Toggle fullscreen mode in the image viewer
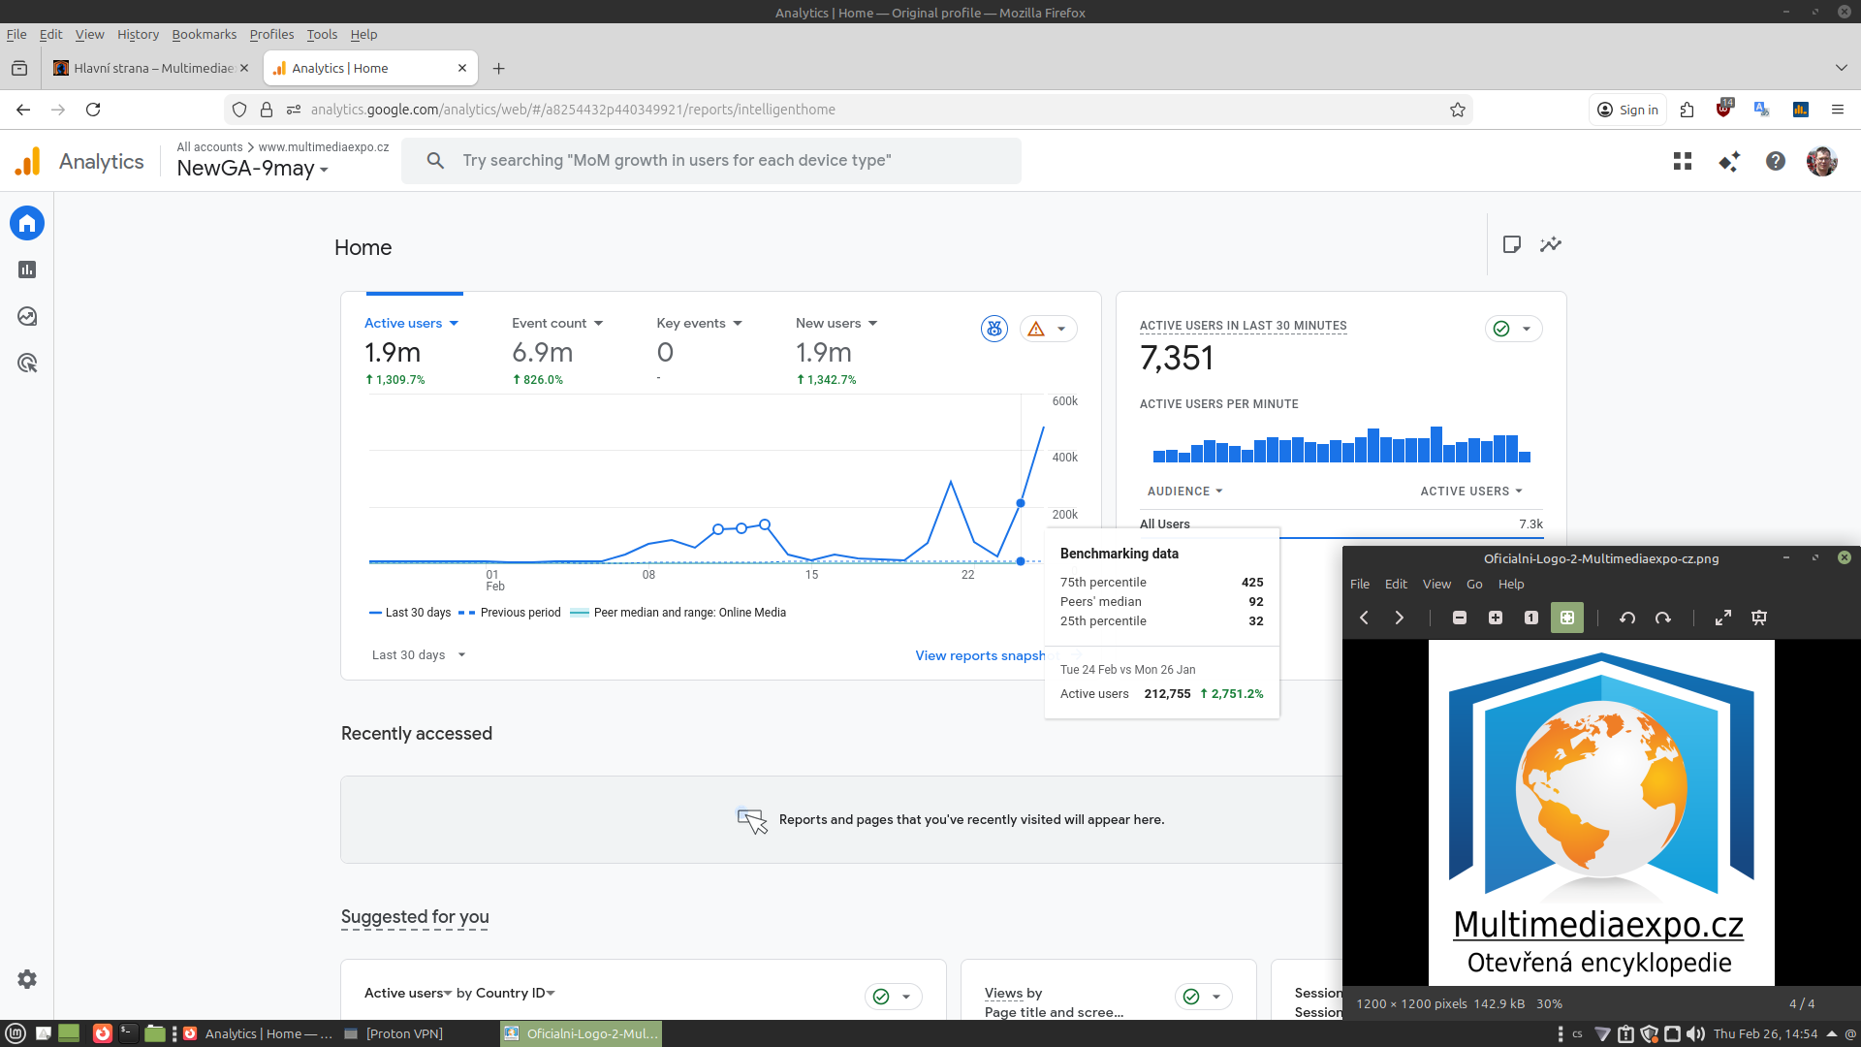1861x1047 pixels. tap(1723, 618)
